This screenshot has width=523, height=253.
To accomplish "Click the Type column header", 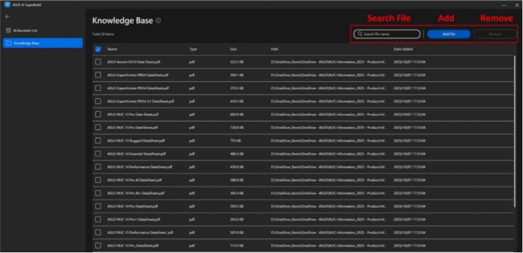I will pos(193,49).
